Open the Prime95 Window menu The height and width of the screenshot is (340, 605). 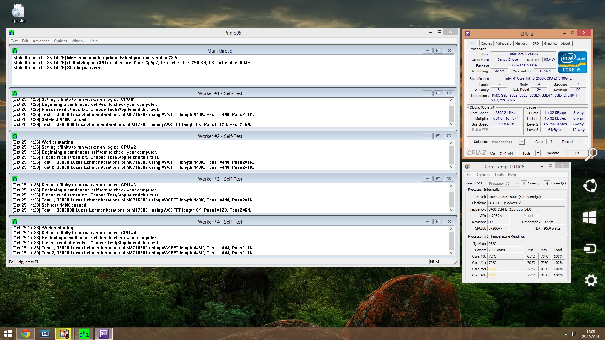(78, 41)
